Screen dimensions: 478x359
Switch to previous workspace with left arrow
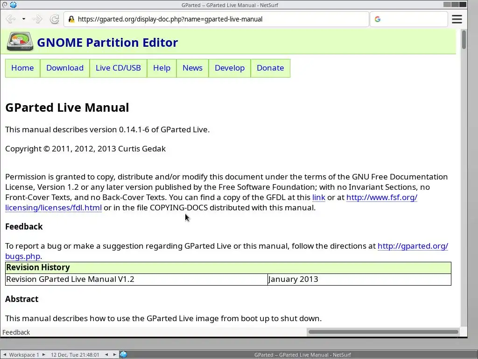(x=5, y=354)
